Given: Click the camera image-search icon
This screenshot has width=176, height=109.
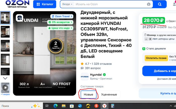Looking at the screenshot, I should 149,4.
